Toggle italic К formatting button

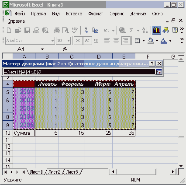click(87, 41)
